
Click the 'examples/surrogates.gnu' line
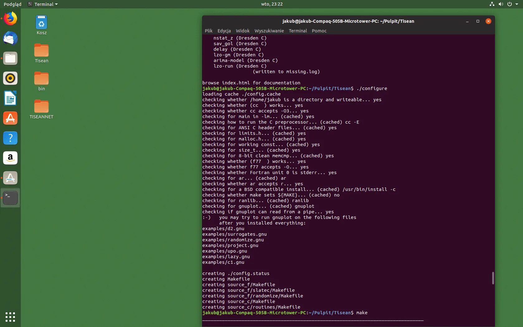234,234
